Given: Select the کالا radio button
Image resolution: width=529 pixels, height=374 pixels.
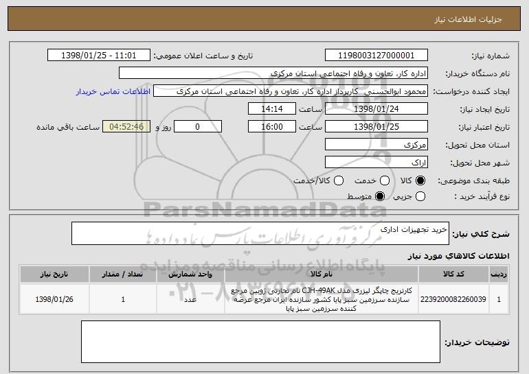Looking at the screenshot, I should [x=420, y=180].
